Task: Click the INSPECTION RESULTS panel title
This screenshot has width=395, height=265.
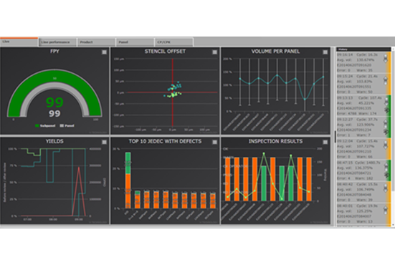Action: tap(275, 141)
